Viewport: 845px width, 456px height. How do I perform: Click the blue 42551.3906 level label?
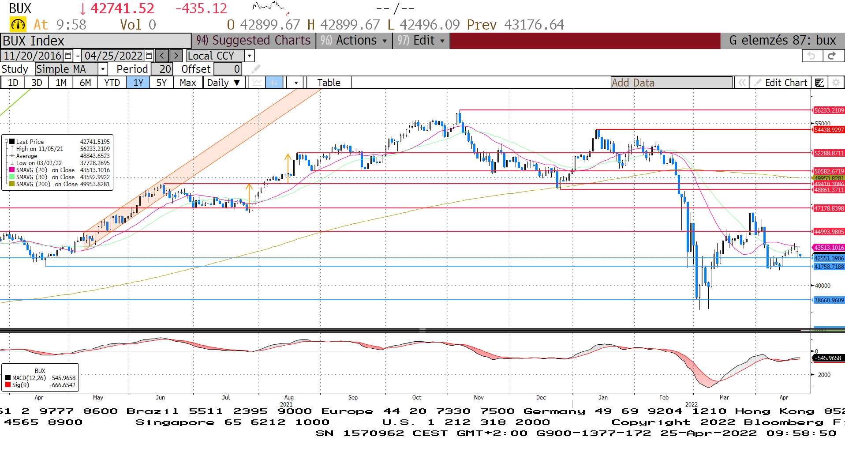829,258
